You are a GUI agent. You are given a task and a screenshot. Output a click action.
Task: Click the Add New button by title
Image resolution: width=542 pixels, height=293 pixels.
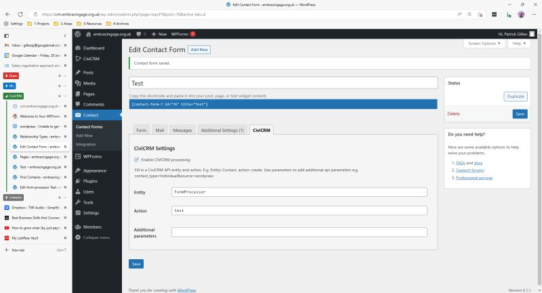click(x=199, y=49)
